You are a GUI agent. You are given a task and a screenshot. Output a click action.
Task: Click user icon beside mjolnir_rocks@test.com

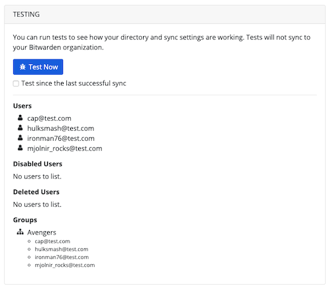pos(20,148)
